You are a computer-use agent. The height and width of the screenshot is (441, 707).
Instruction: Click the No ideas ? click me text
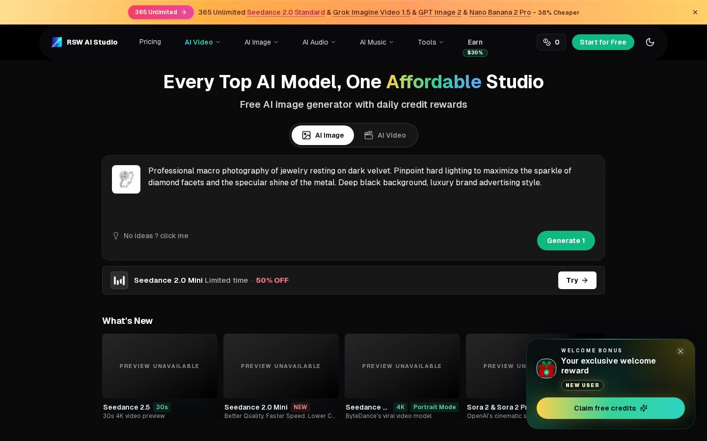pyautogui.click(x=156, y=236)
